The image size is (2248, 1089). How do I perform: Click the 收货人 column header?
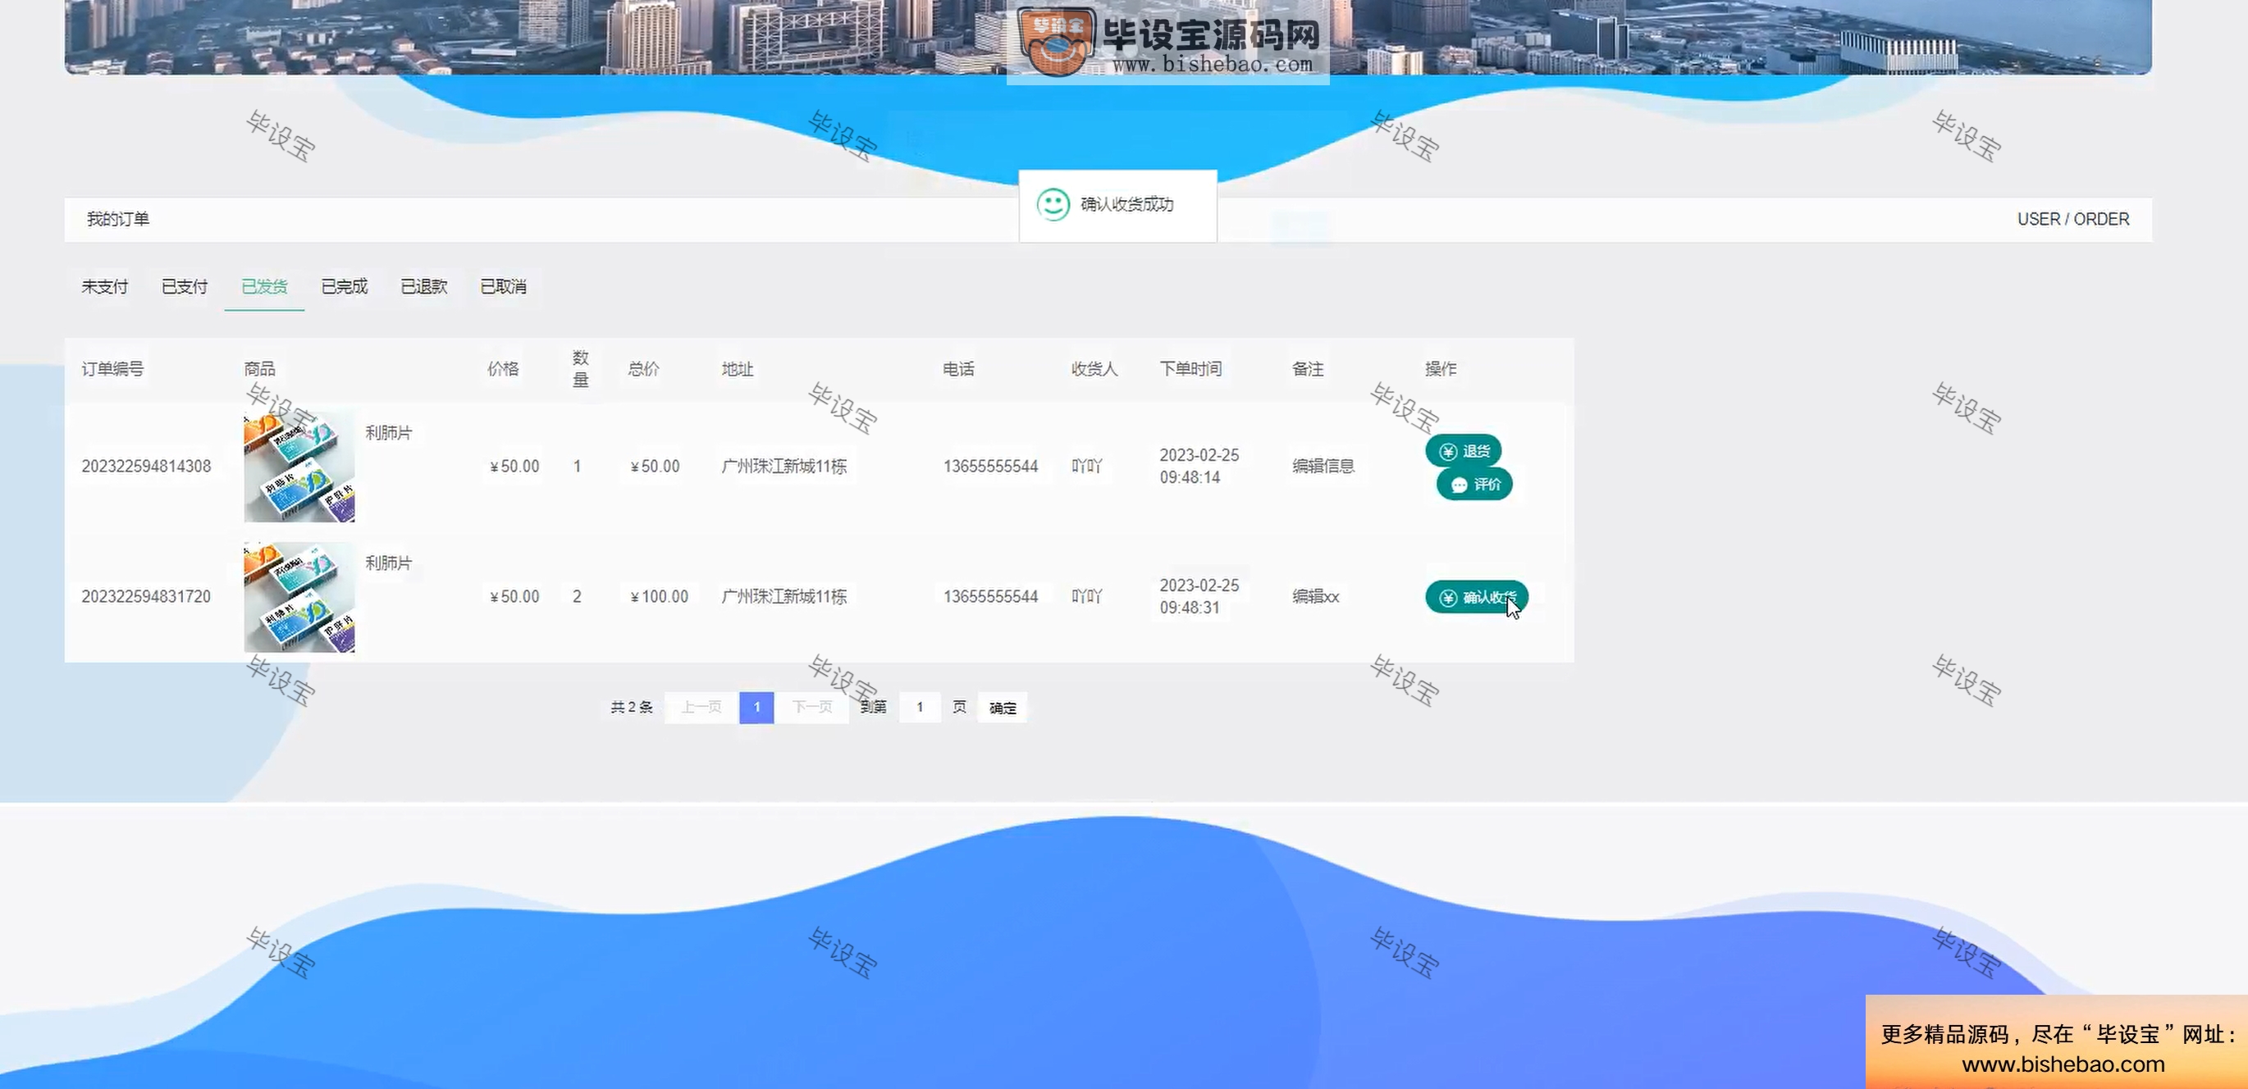1094,369
